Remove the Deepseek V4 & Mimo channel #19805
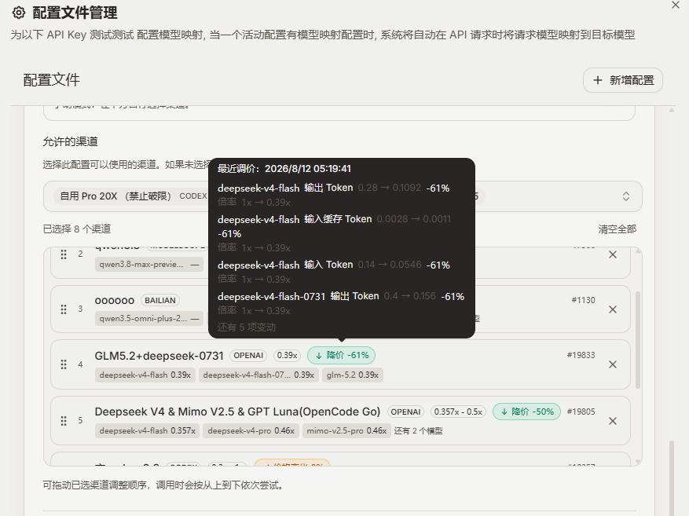Viewport: 689px width, 516px height. [x=613, y=421]
